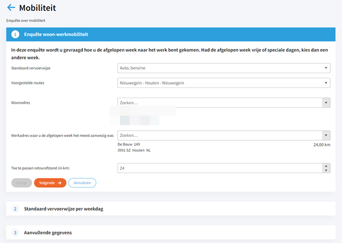Image resolution: width=342 pixels, height=243 pixels.
Task: Click the blue back arrow beside Mobiliteit
Action: pyautogui.click(x=11, y=8)
